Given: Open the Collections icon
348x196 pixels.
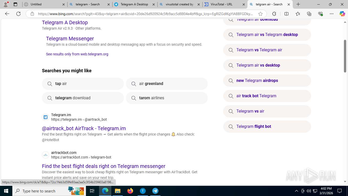Looking at the screenshot, I should pos(309,14).
